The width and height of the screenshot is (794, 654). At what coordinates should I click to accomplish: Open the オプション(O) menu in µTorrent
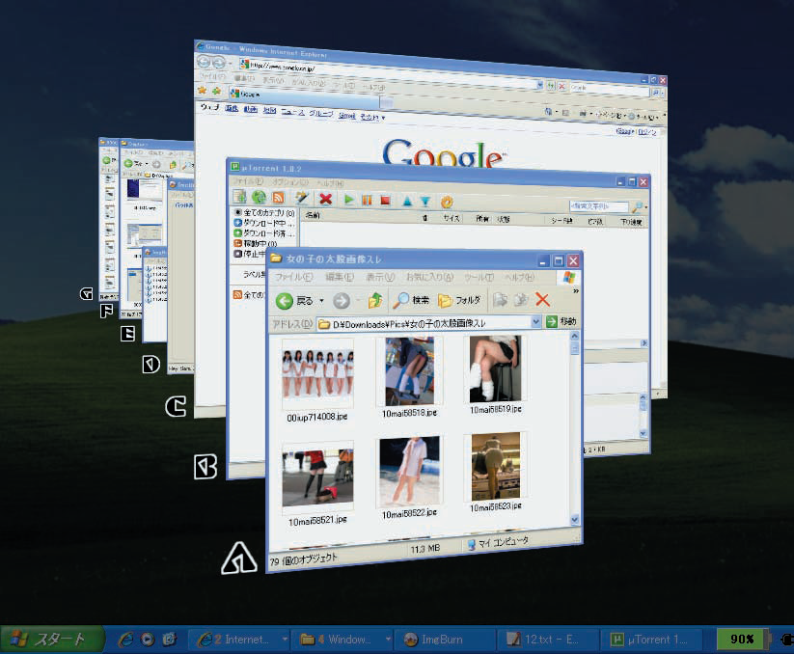pos(290,181)
